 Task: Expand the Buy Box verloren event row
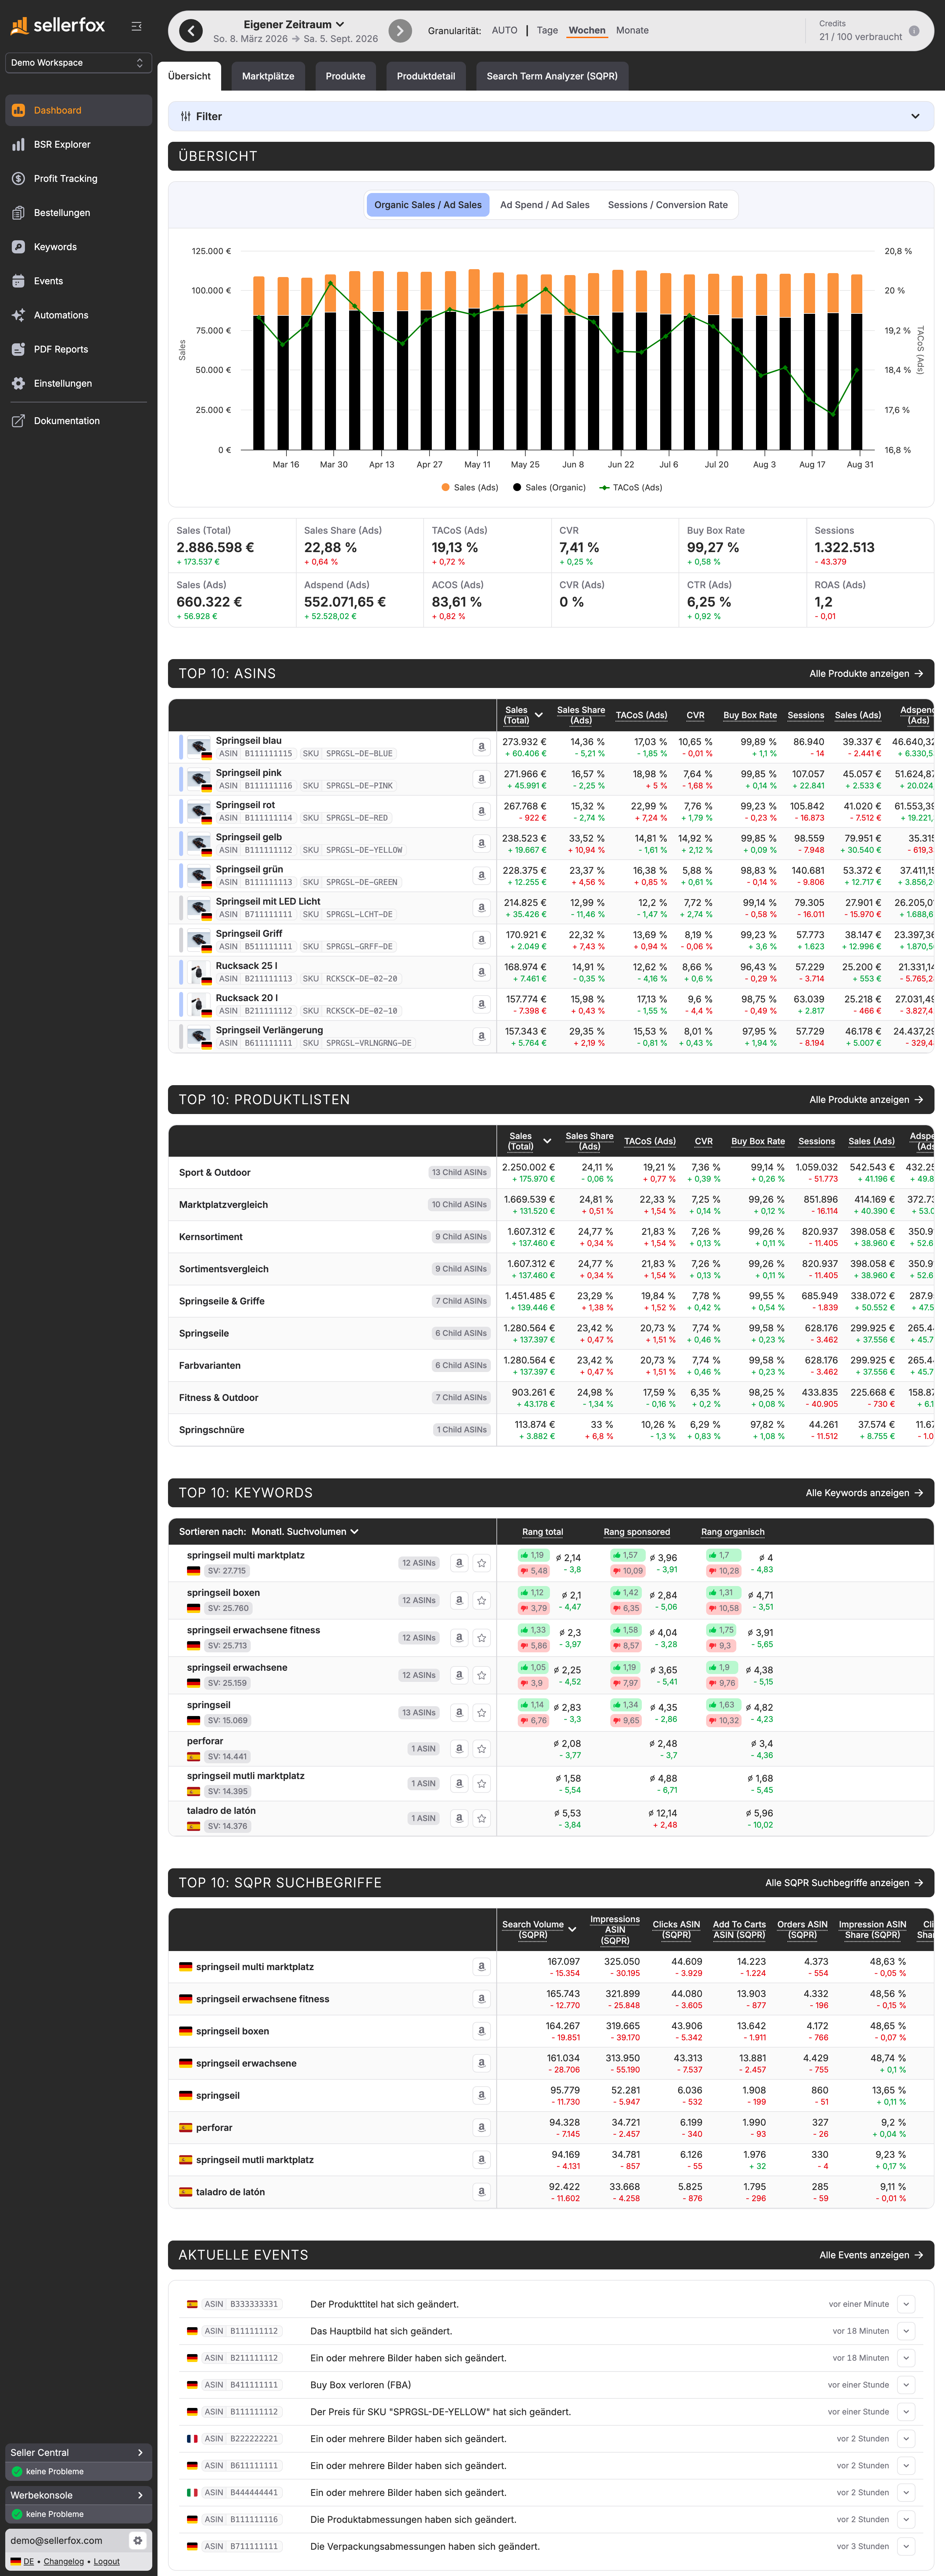tap(906, 2385)
